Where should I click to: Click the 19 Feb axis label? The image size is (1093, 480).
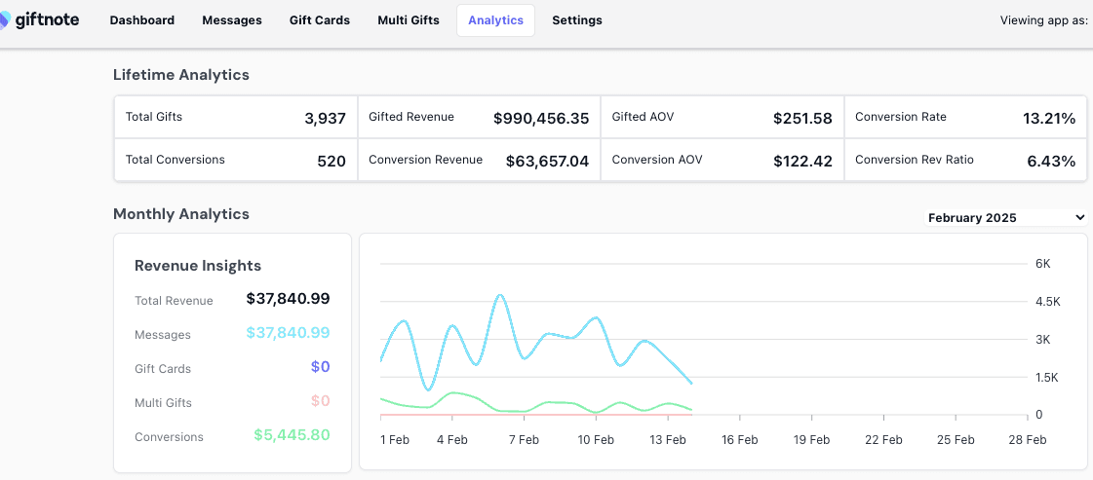pos(811,440)
